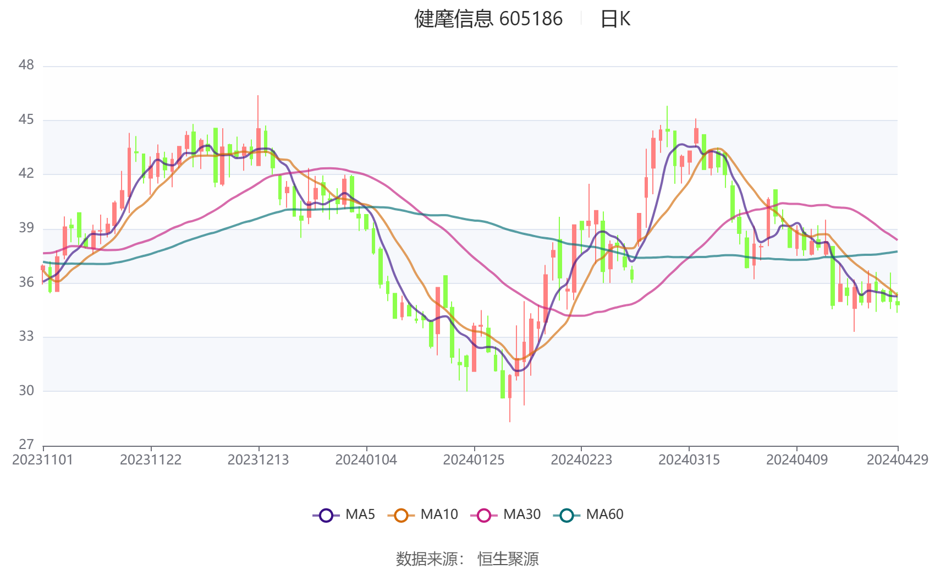The height and width of the screenshot is (569, 935).
Task: Click the 日K chart type label
Action: pyautogui.click(x=615, y=19)
